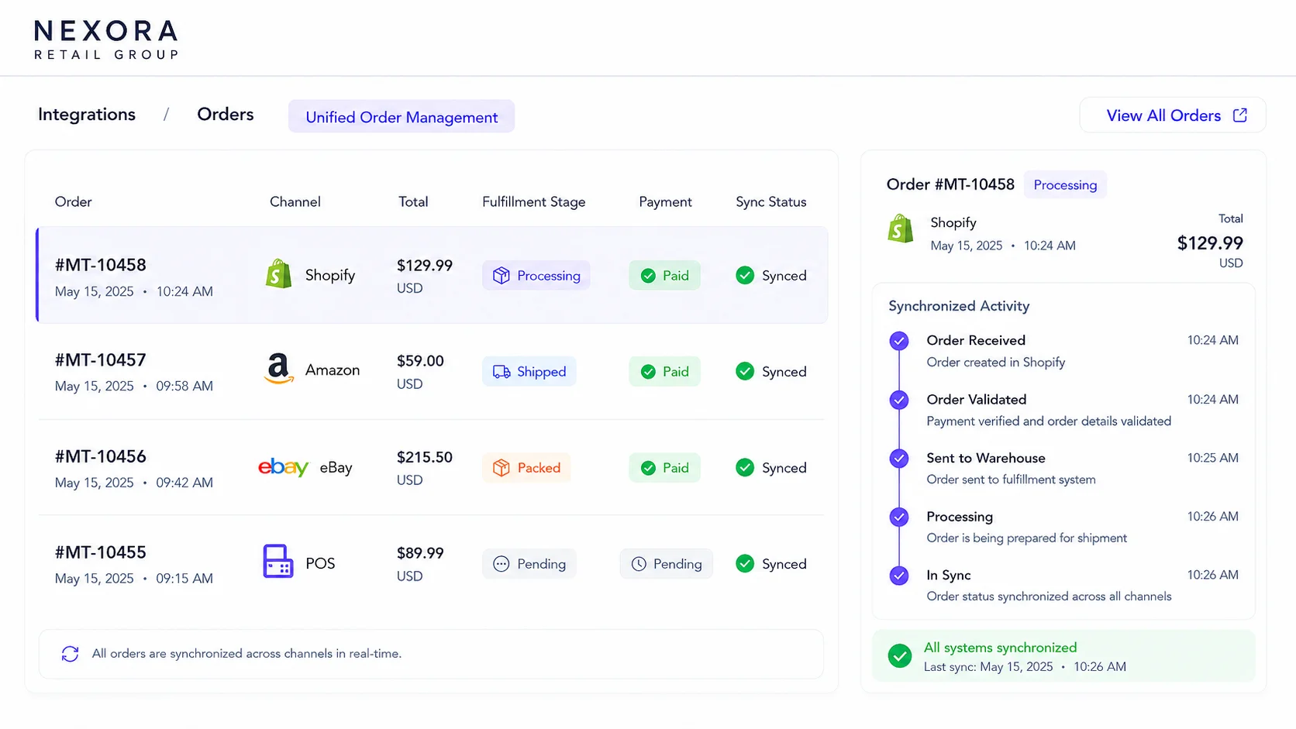This screenshot has width=1296, height=729.
Task: Click the Payment column header
Action: coord(665,201)
